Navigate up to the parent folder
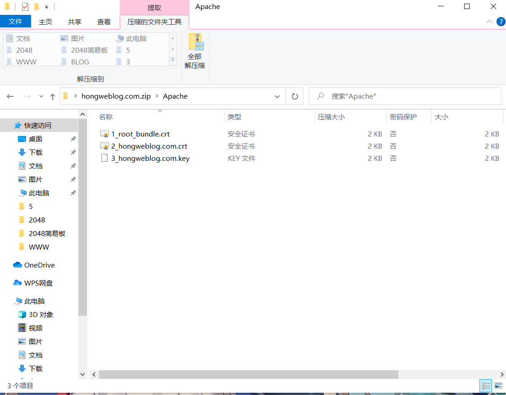506x395 pixels. (53, 96)
